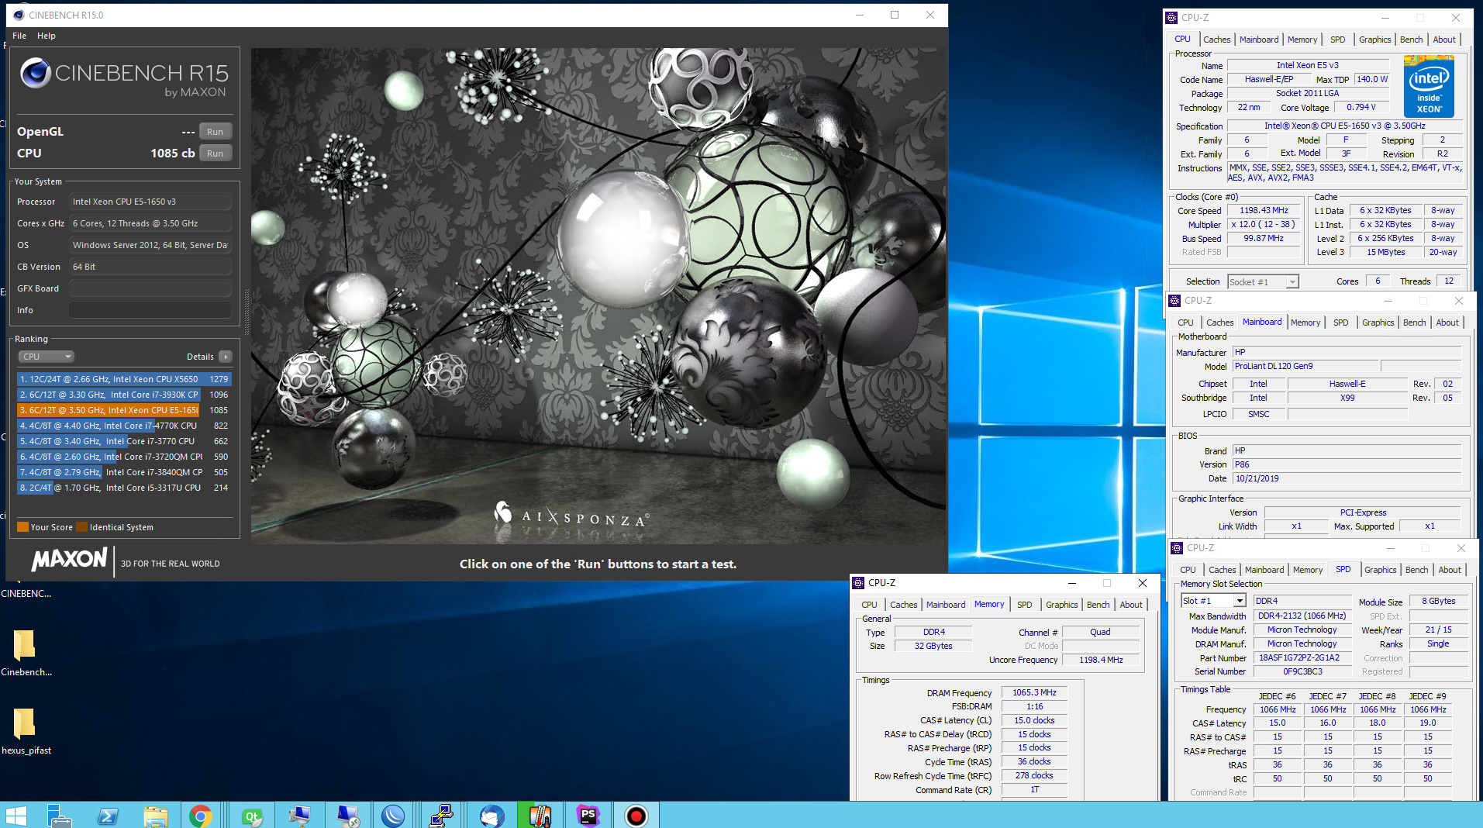Viewport: 1483px width, 828px height.
Task: Open the Slot #1 memory slot dropdown
Action: tap(1213, 601)
